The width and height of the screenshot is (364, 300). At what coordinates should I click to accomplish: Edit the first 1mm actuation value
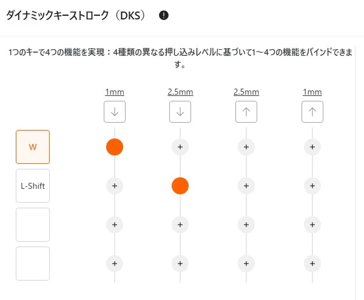(x=114, y=92)
